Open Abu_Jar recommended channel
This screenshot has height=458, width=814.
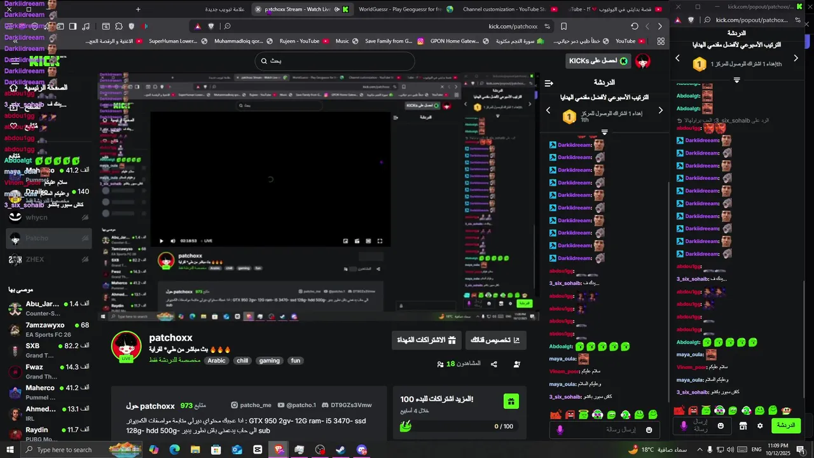49,309
